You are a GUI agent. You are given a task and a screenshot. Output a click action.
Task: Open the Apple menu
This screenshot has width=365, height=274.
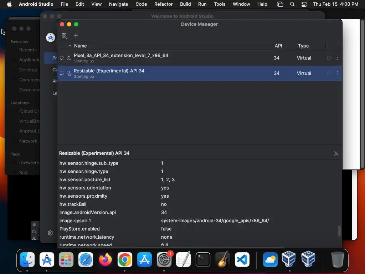click(9, 4)
